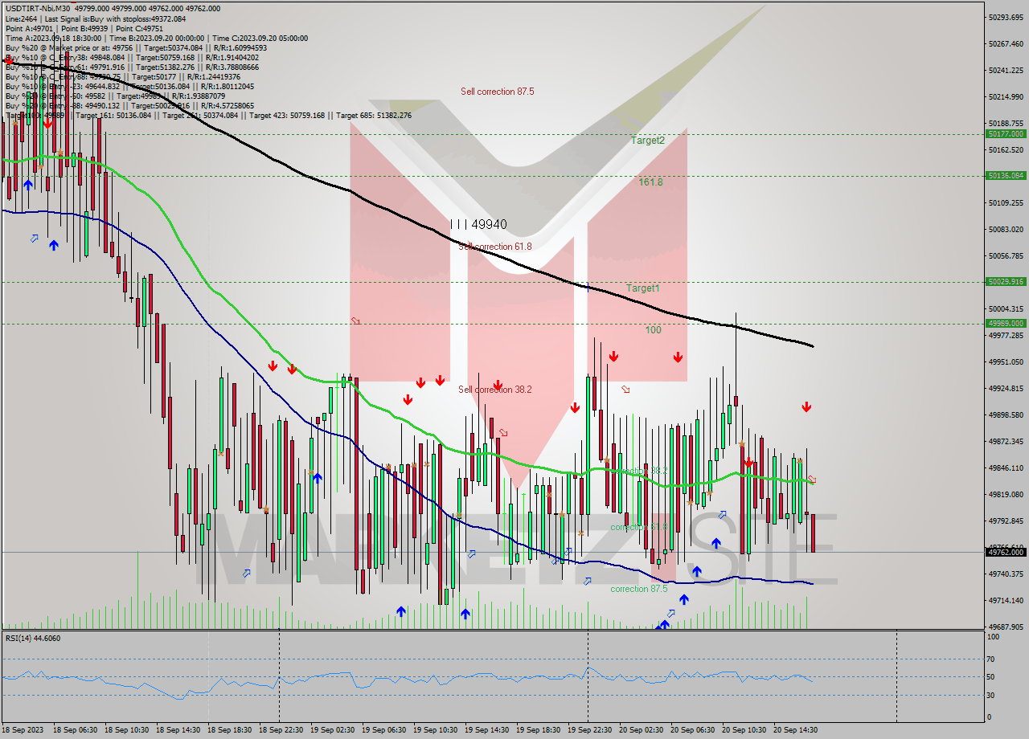Click the 'Sell correction 61.8' label
This screenshot has height=739, width=1029.
click(x=494, y=247)
